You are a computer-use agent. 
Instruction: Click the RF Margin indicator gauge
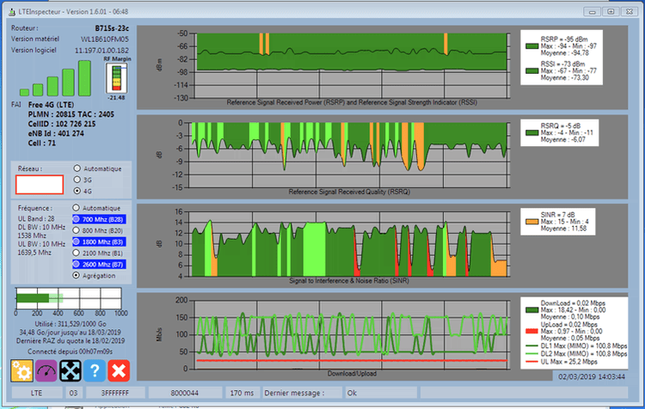click(116, 78)
